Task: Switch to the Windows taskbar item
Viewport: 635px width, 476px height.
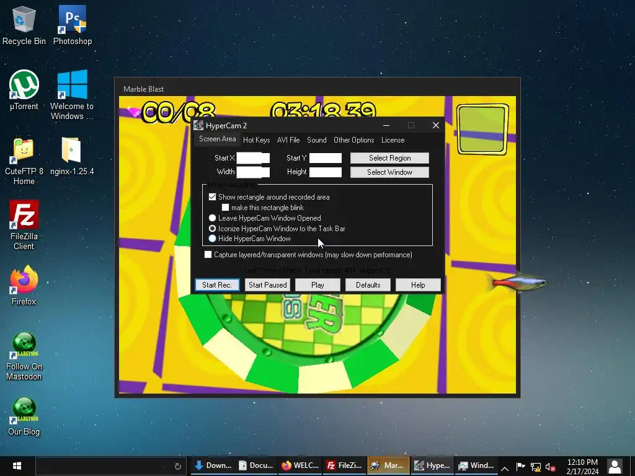Action: point(476,465)
